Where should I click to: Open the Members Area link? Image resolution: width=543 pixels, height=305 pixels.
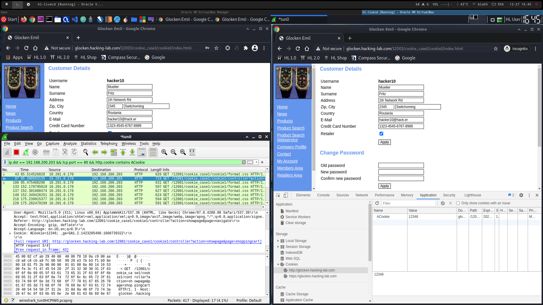[290, 168]
